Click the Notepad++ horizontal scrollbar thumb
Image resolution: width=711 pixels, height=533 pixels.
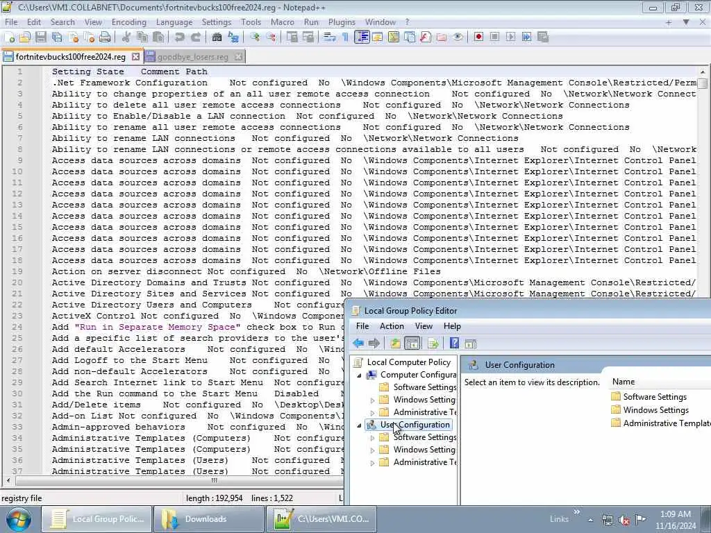click(214, 480)
